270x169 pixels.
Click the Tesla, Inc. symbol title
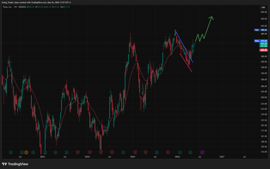pyautogui.click(x=7, y=7)
